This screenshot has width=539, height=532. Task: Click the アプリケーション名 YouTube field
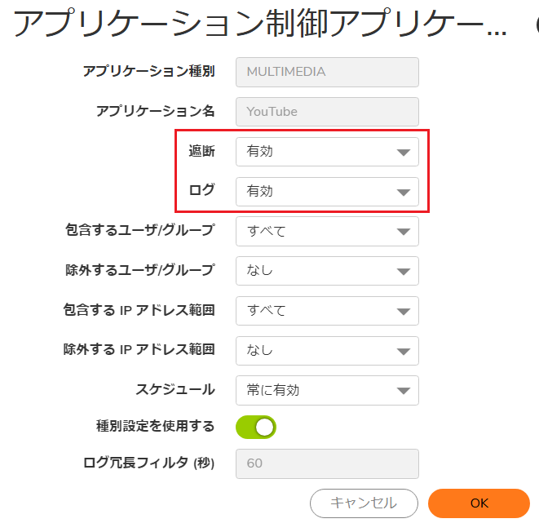327,112
